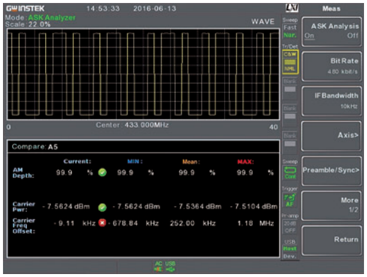Click the Mean carrier power -7.5364 dBm

pyautogui.click(x=198, y=206)
